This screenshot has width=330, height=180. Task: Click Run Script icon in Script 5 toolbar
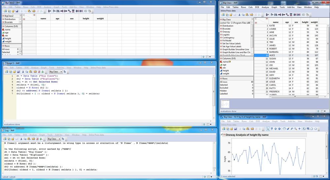click(43, 72)
